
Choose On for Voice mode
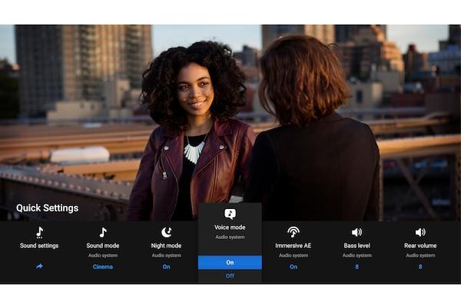pos(230,263)
